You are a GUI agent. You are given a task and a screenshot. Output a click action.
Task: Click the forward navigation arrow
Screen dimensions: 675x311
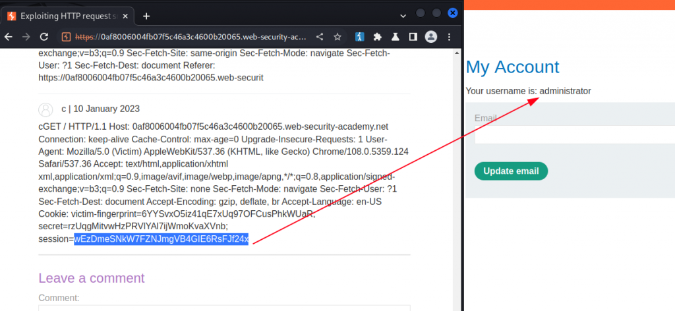coord(26,37)
